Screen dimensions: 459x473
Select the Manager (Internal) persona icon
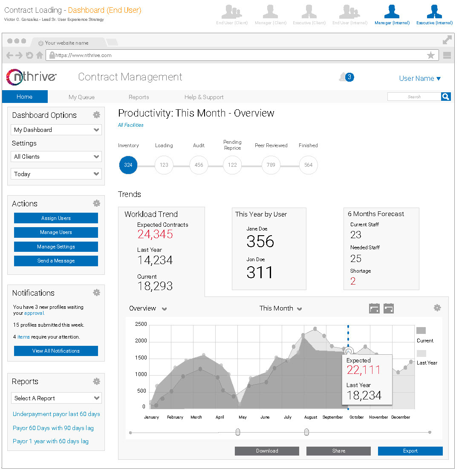(x=392, y=12)
